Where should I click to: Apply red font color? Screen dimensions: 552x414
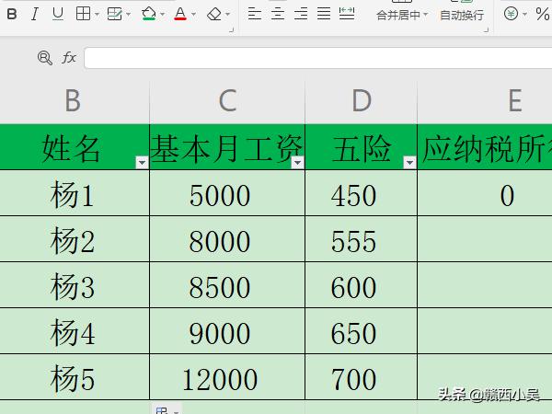click(x=180, y=14)
